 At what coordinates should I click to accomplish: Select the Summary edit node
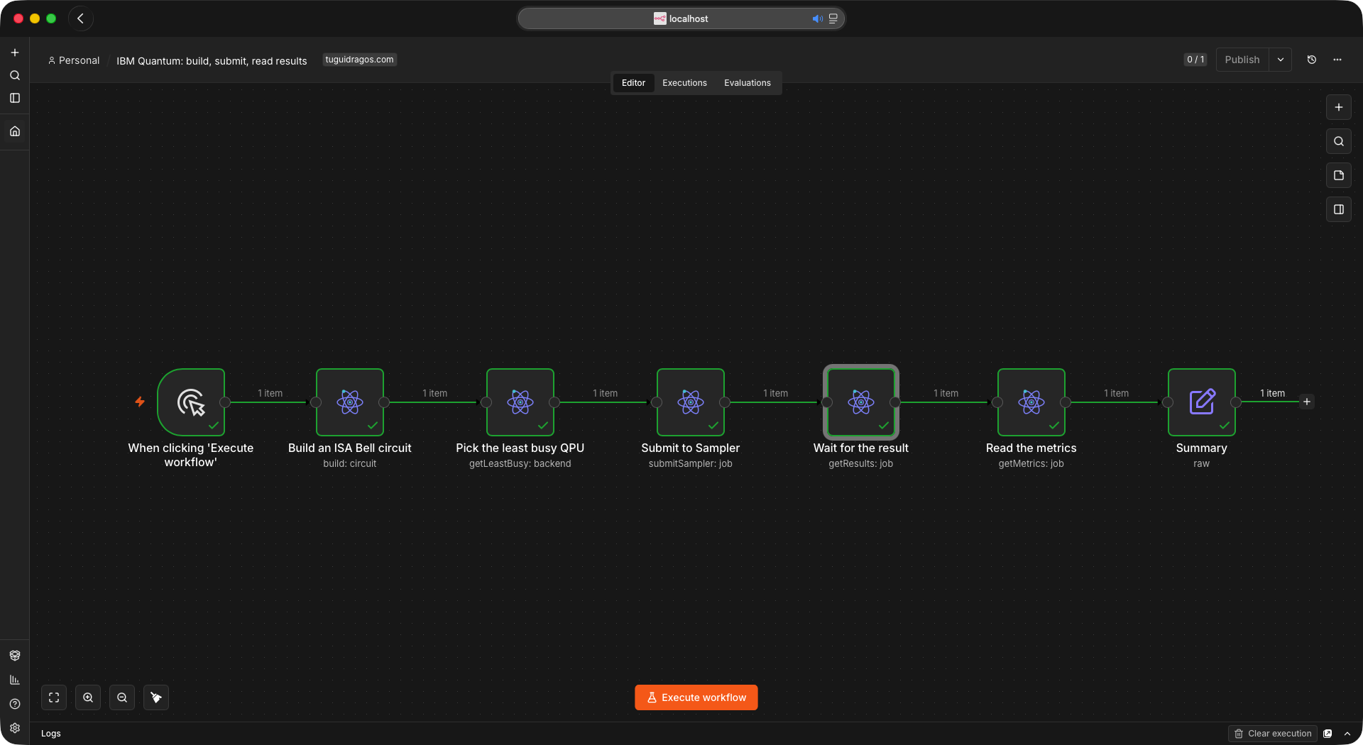click(1202, 402)
